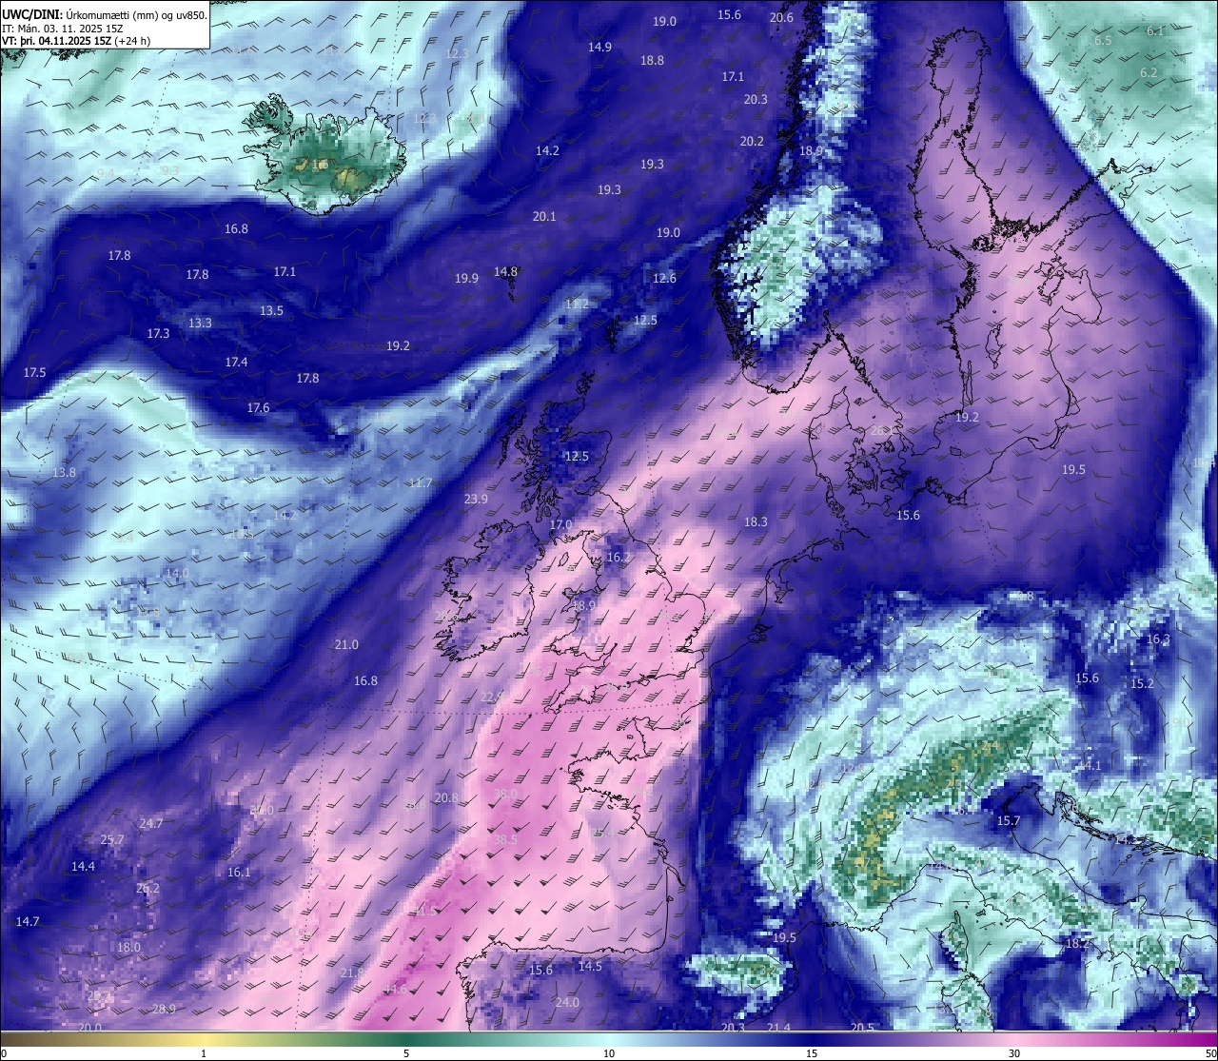Click the 18.8 value near the top
The width and height of the screenshot is (1218, 1061).
coord(652,61)
